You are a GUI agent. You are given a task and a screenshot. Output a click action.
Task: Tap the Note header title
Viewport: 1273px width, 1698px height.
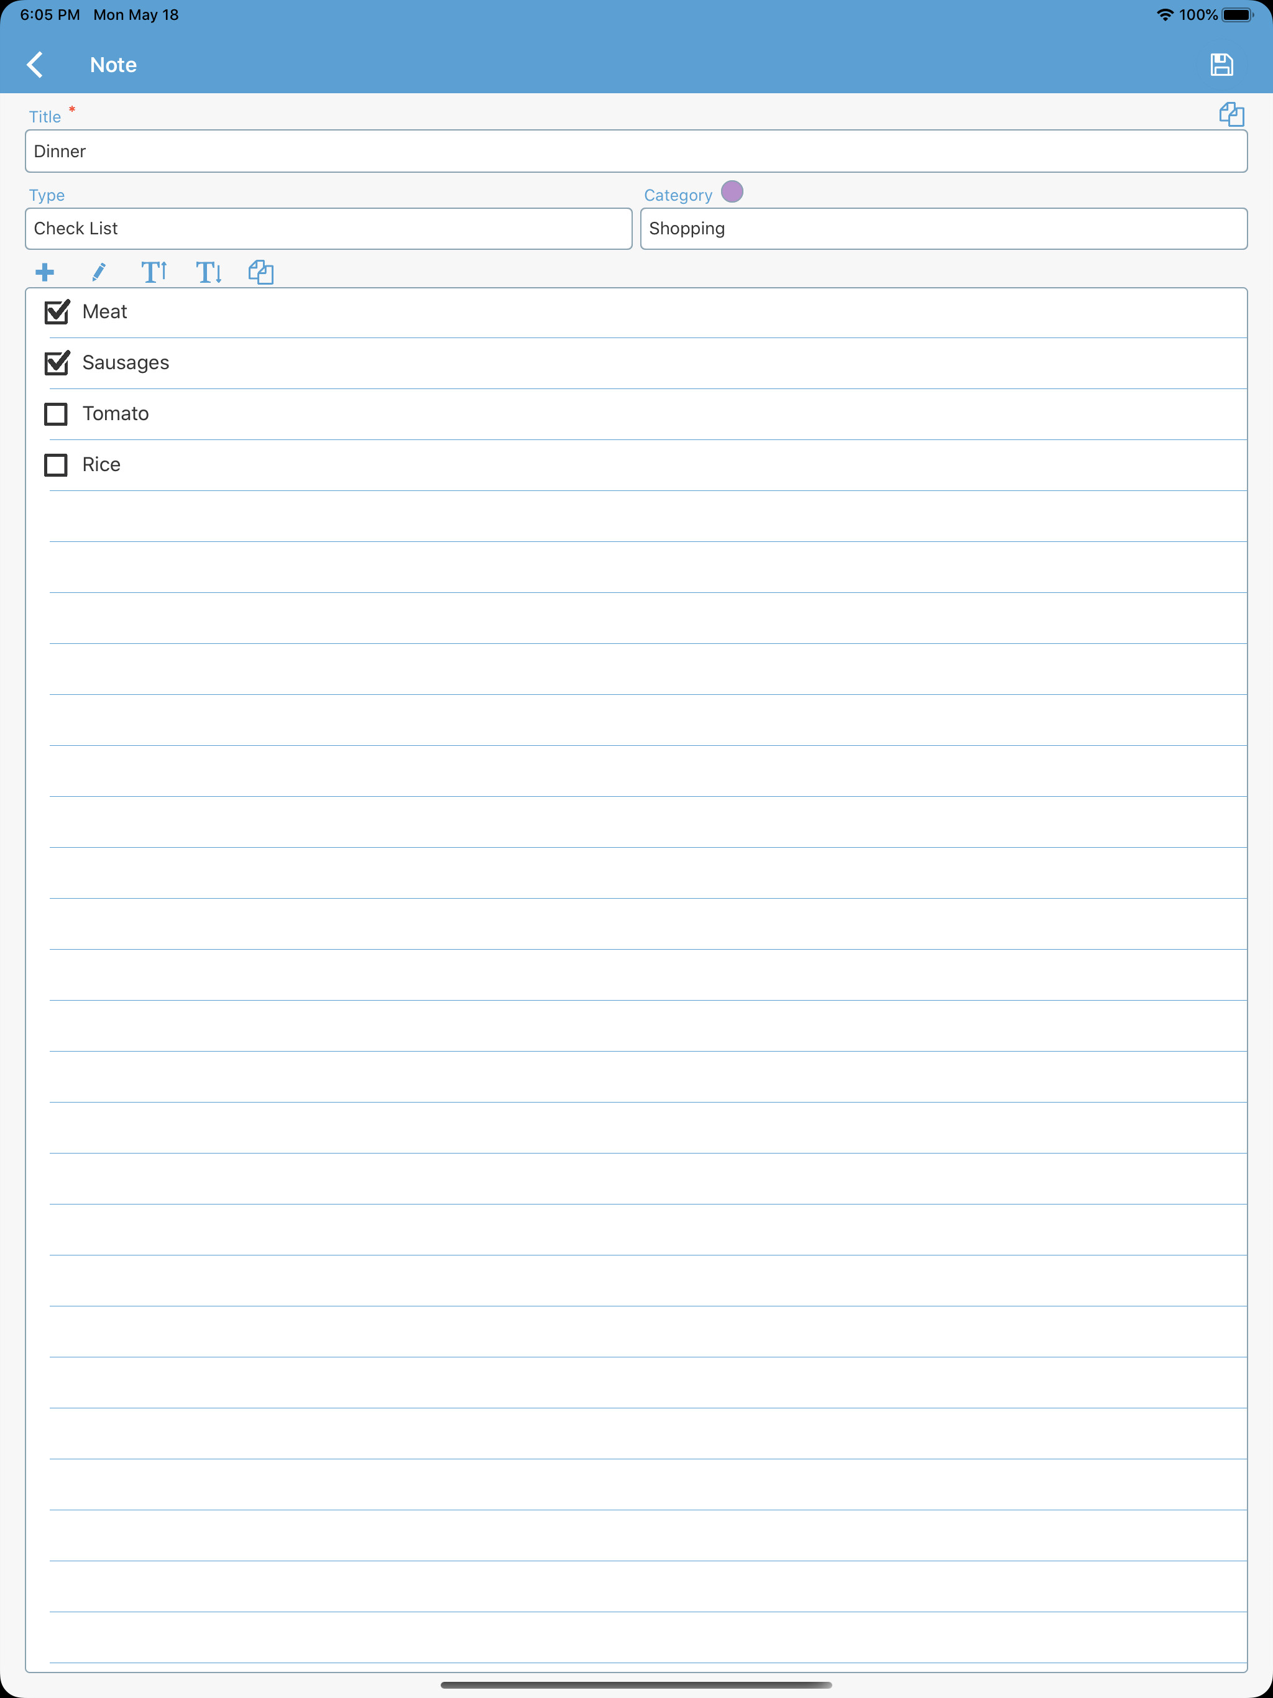coord(113,65)
